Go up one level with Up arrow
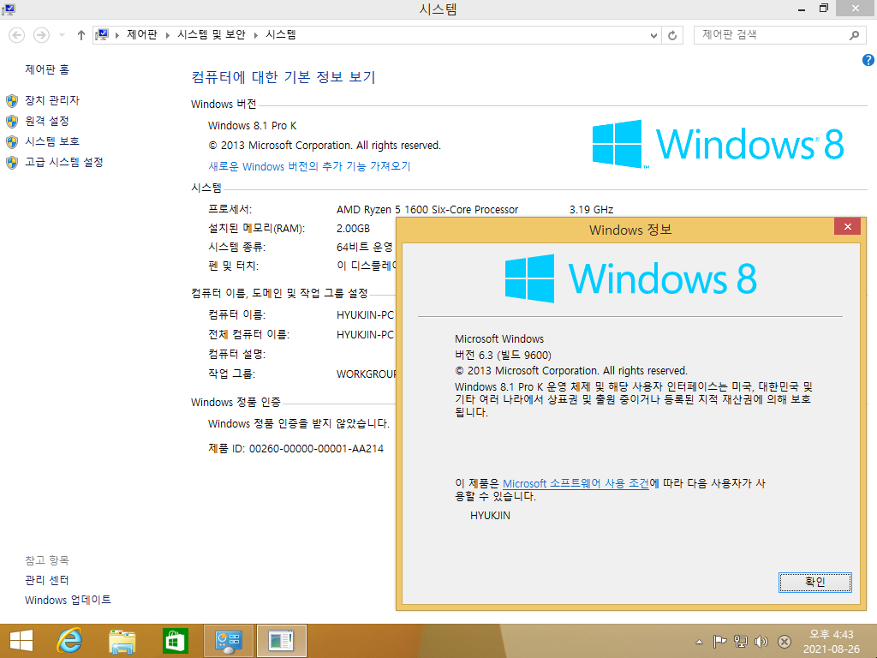This screenshot has height=658, width=877. (x=81, y=35)
